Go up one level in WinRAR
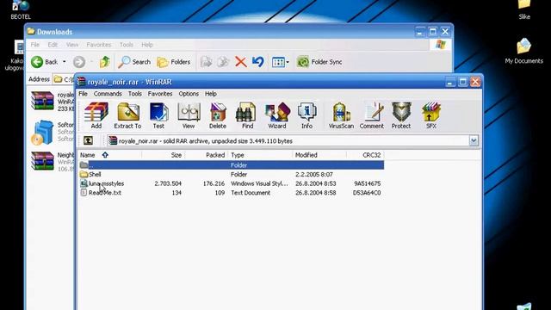Viewport: 551px width, 310px height. [x=88, y=140]
